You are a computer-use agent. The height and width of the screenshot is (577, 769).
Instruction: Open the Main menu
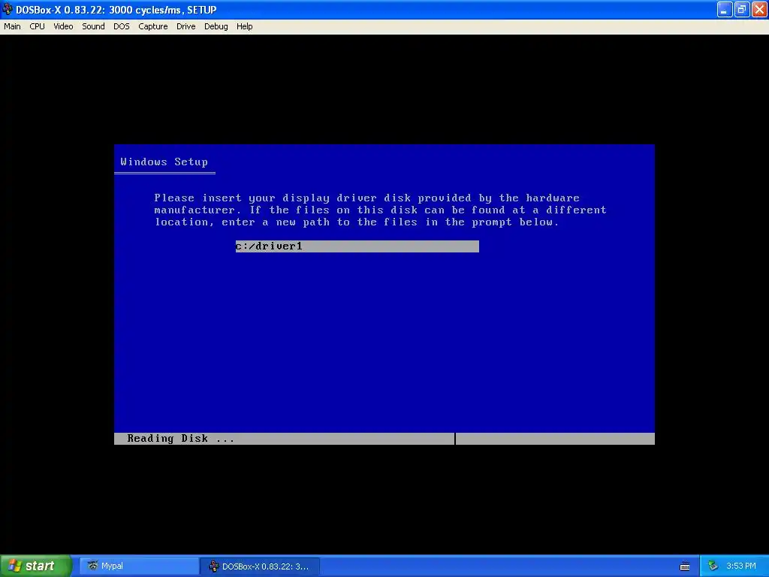12,26
